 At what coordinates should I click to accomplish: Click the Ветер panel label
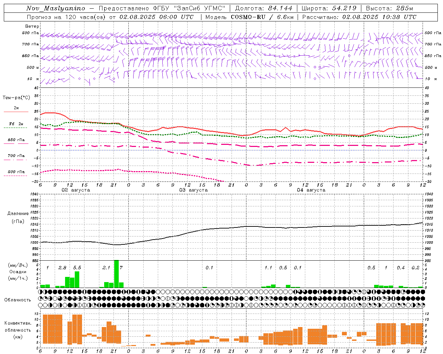32,26
